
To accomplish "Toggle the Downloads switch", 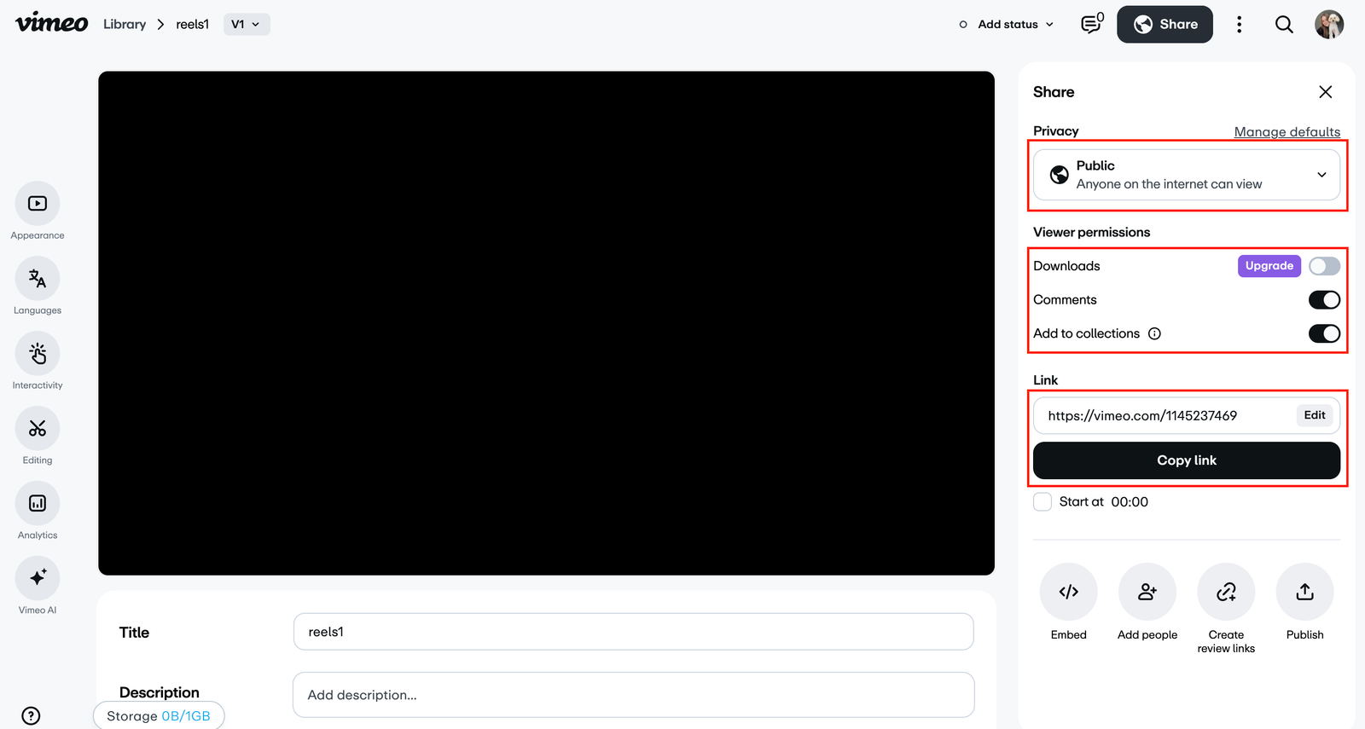I will coord(1324,266).
